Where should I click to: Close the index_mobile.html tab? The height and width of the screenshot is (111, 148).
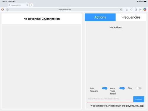28,5
